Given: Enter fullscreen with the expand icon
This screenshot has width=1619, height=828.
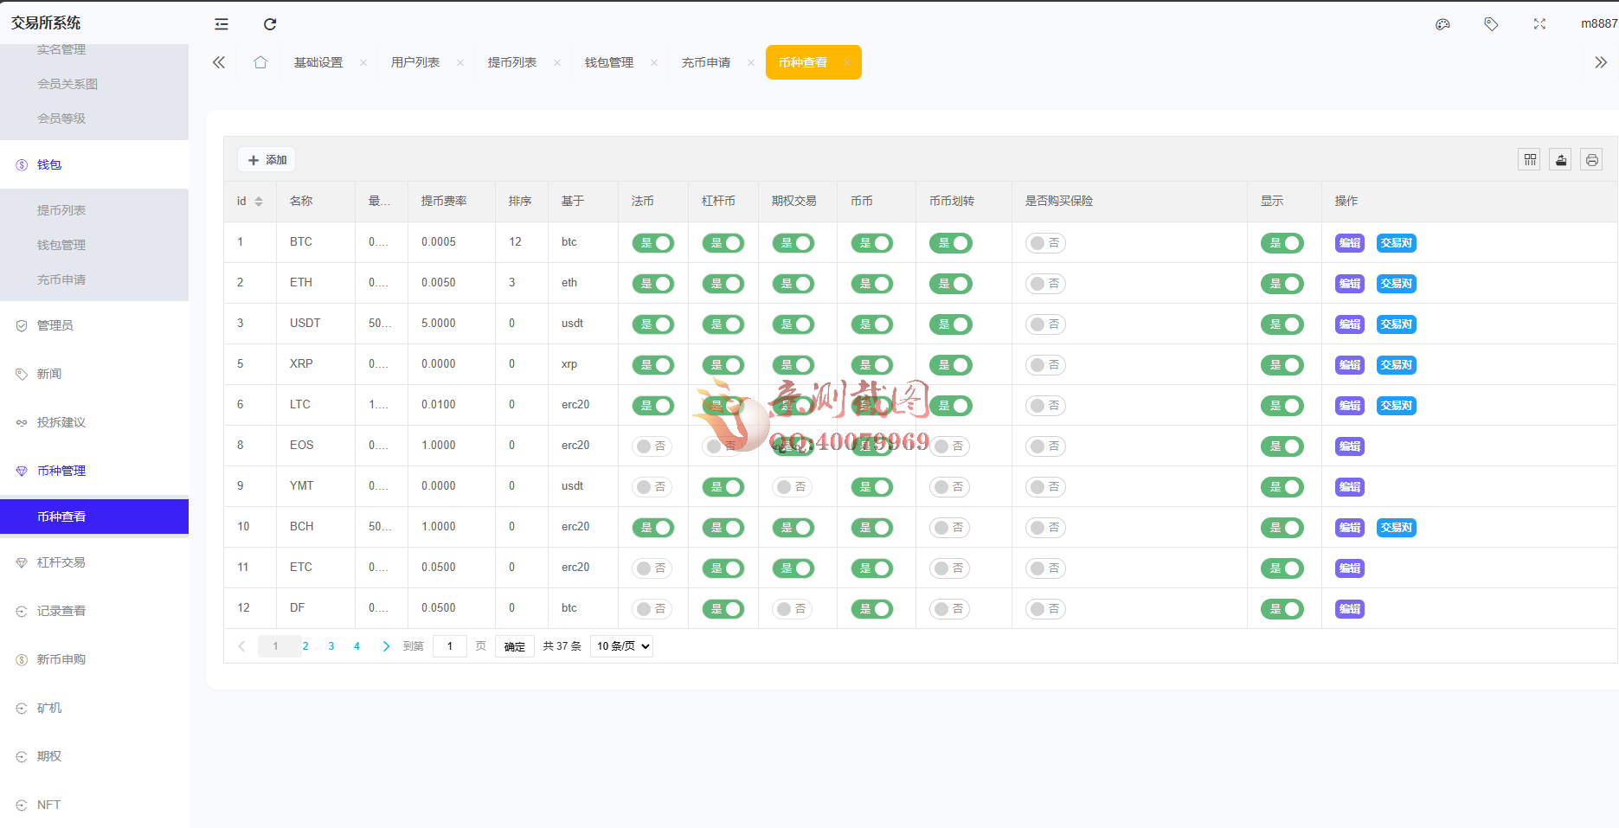Looking at the screenshot, I should pyautogui.click(x=1539, y=24).
